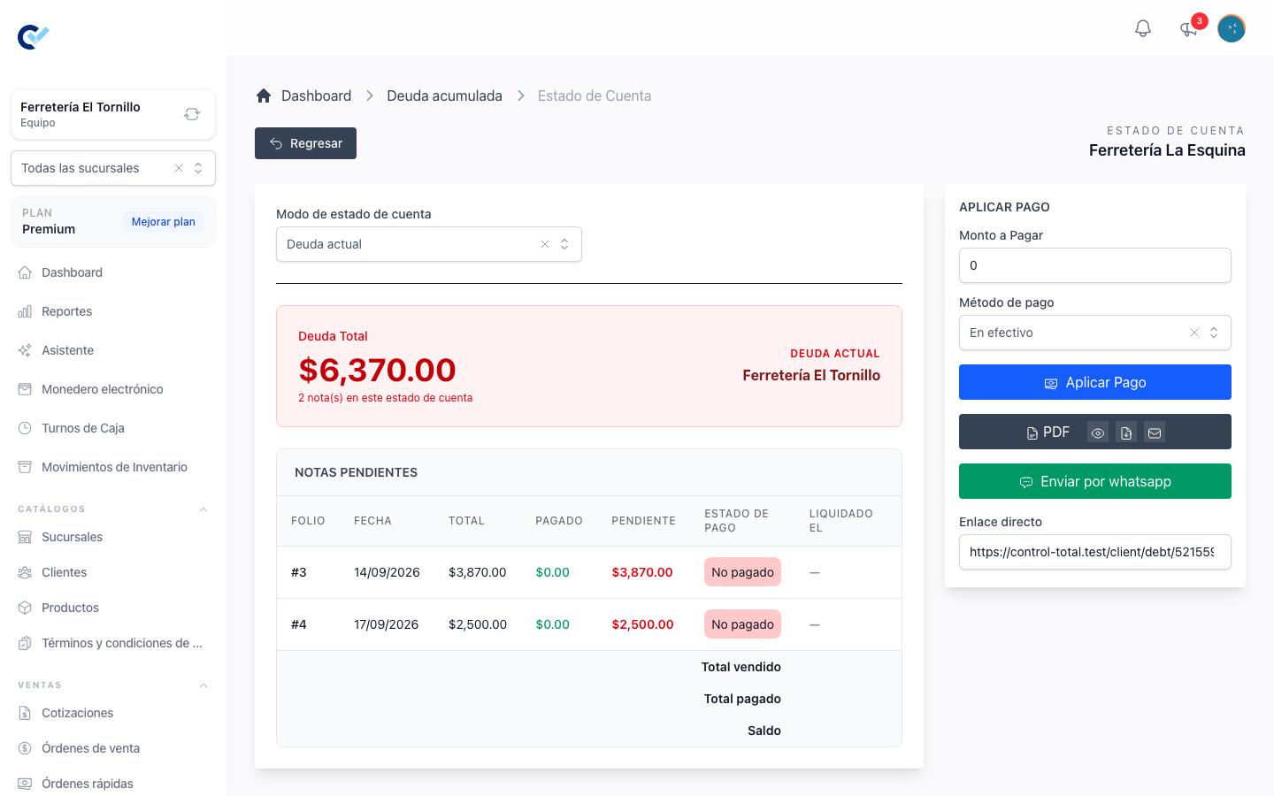Click the Aplicar Pago button

(x=1095, y=382)
